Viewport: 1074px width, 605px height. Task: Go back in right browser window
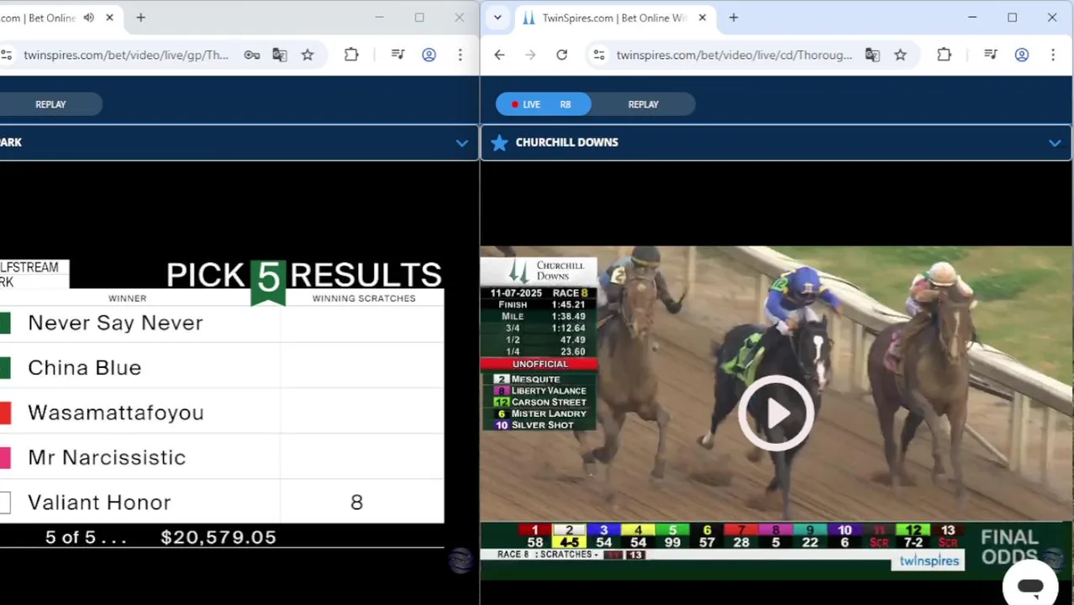[x=499, y=55]
